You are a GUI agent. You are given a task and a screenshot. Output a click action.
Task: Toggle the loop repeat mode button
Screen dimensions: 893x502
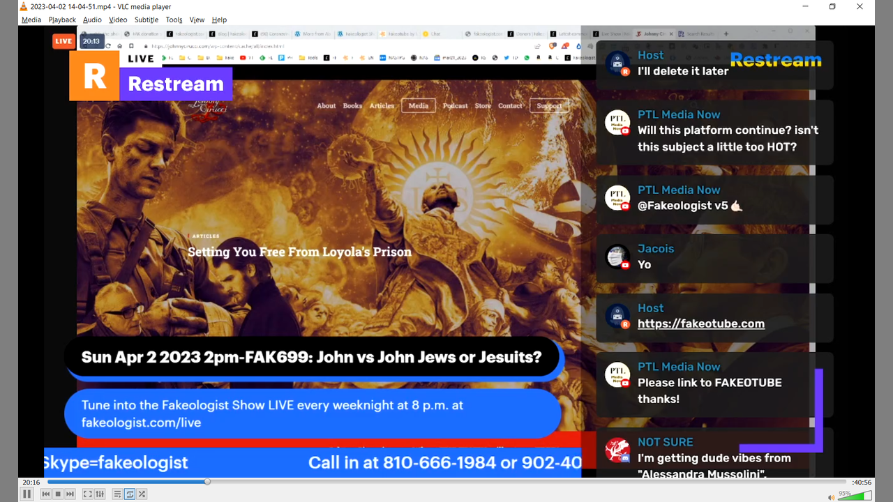click(130, 494)
